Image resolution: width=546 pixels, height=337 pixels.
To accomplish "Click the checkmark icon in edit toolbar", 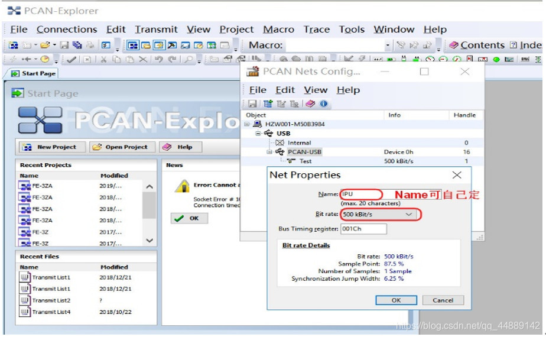I will point(71,59).
